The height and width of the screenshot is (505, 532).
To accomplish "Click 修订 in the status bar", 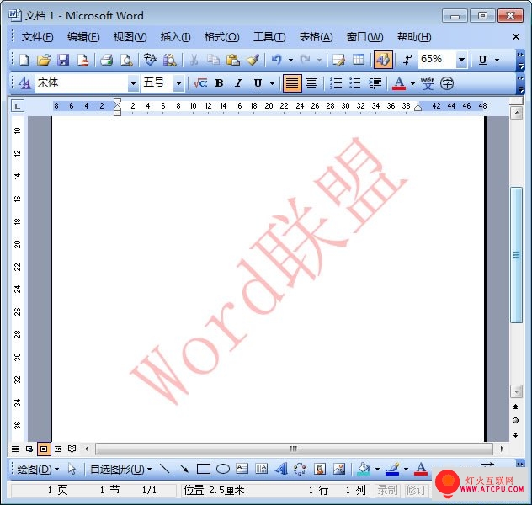I will pyautogui.click(x=416, y=490).
